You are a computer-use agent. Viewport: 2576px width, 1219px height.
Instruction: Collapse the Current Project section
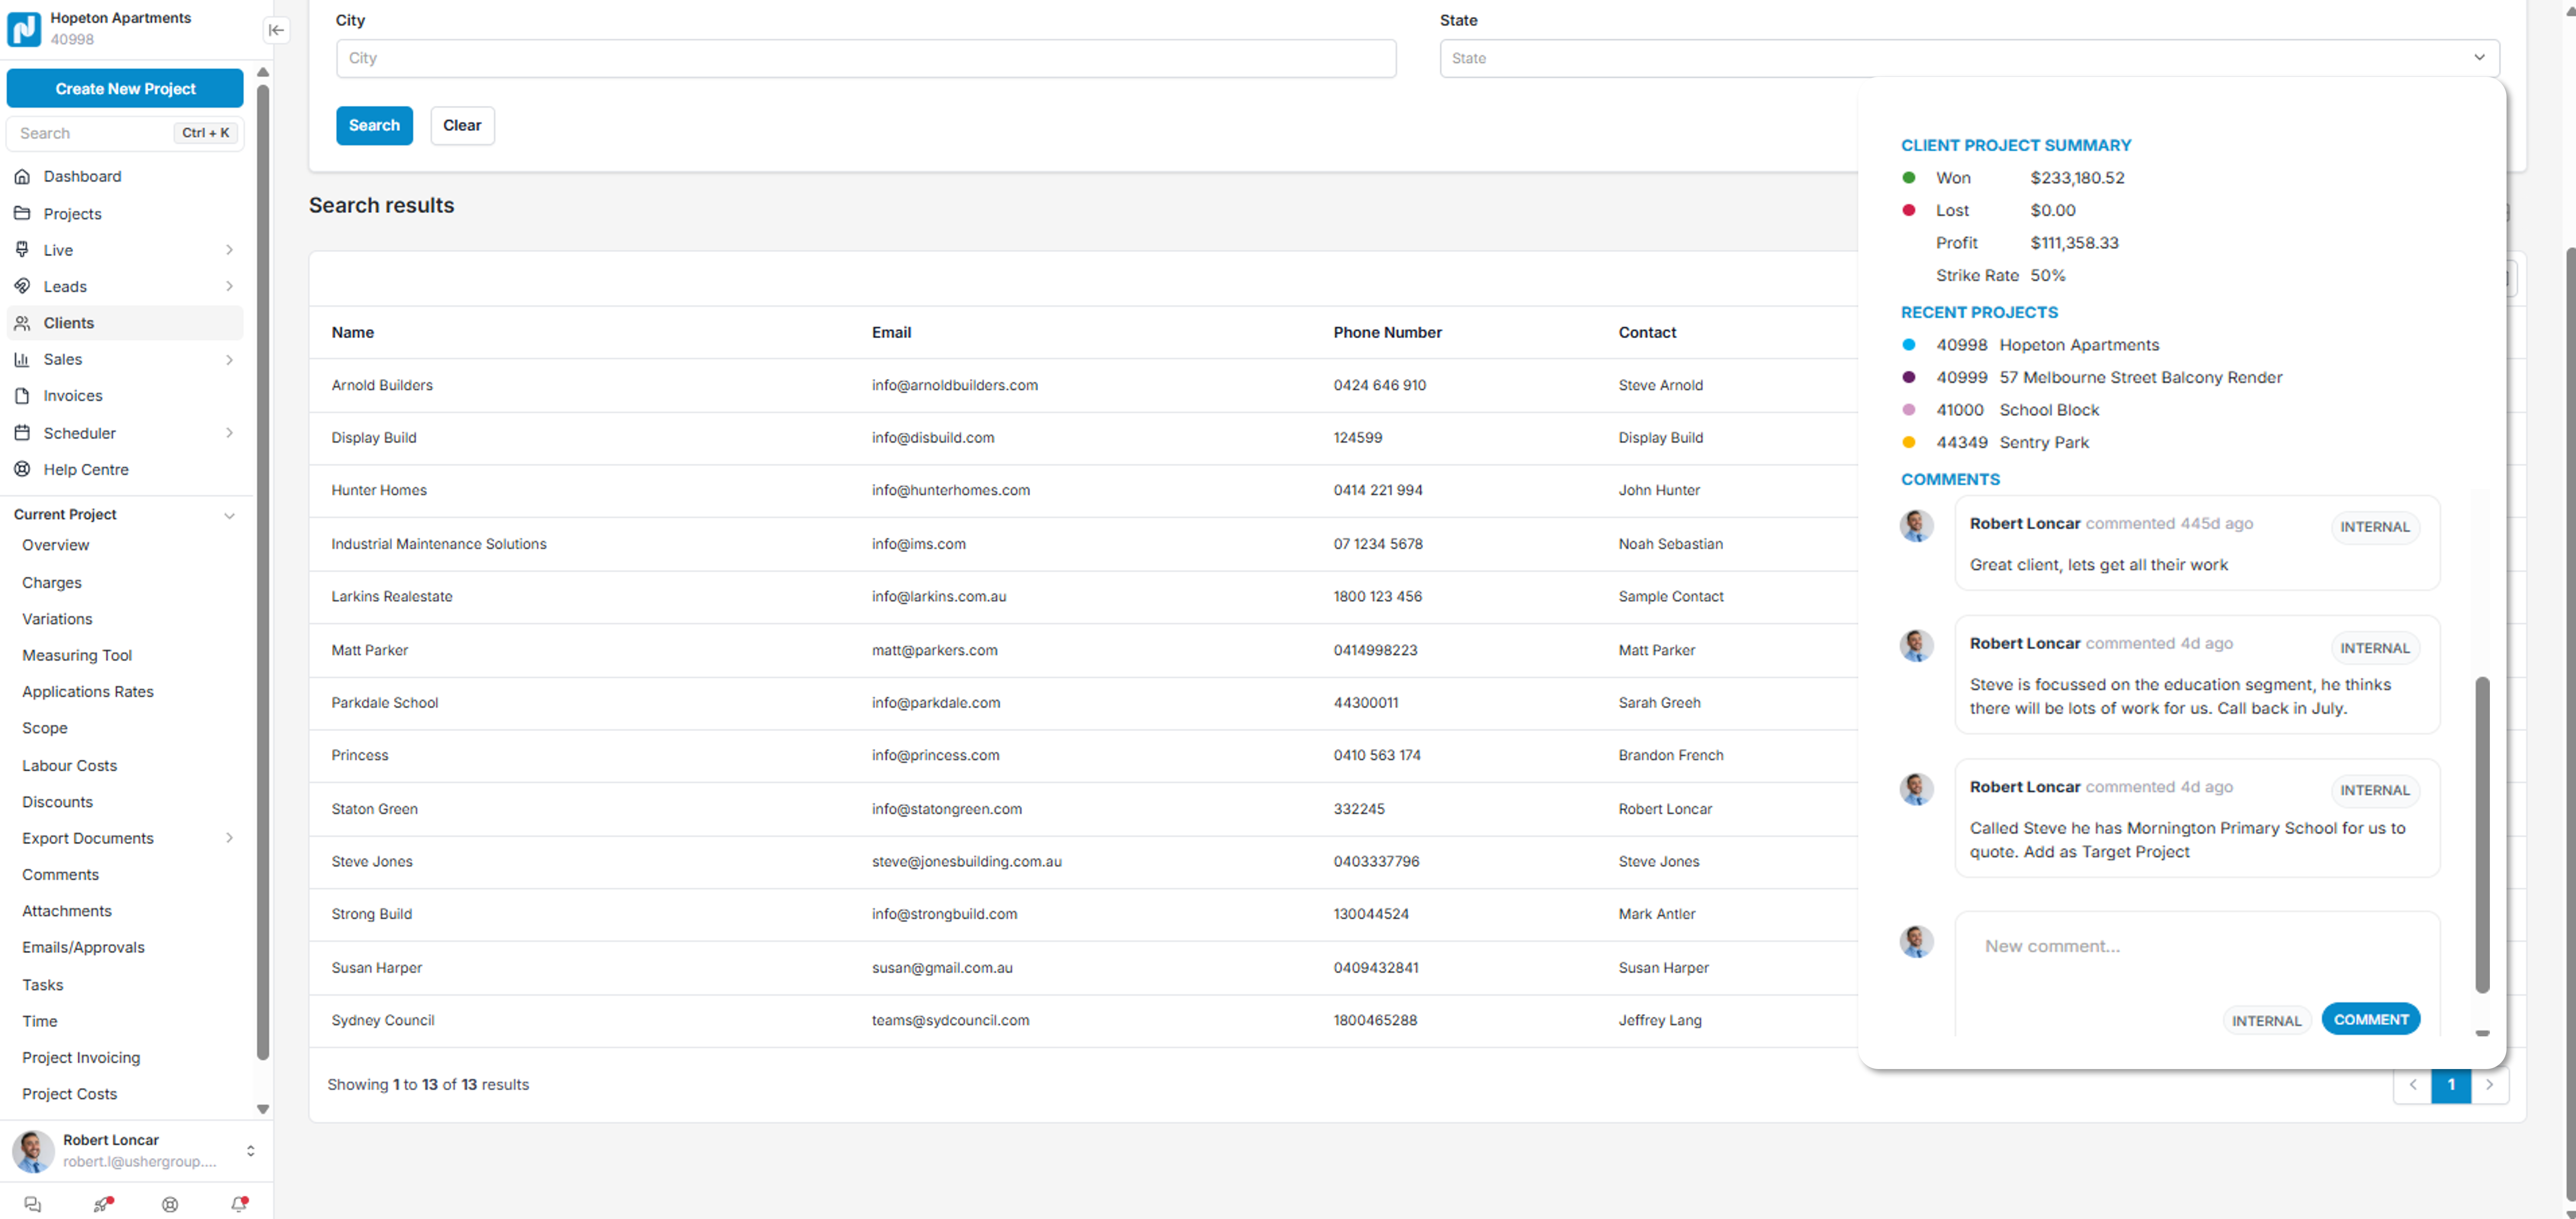[x=229, y=515]
